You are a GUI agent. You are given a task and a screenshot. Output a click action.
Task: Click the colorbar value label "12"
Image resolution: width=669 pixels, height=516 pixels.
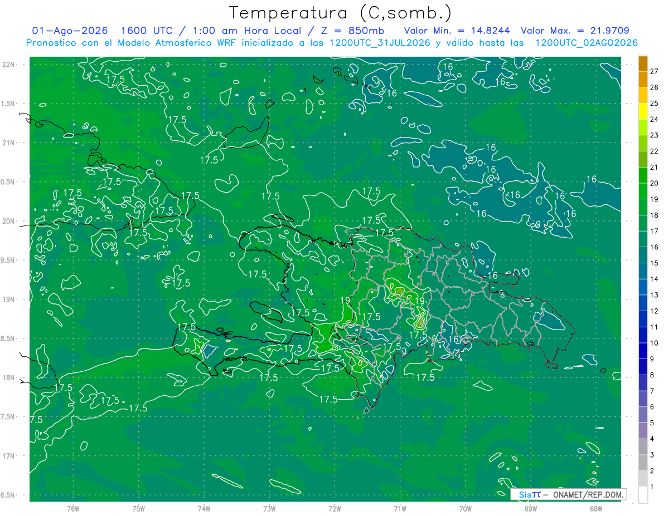click(x=654, y=311)
